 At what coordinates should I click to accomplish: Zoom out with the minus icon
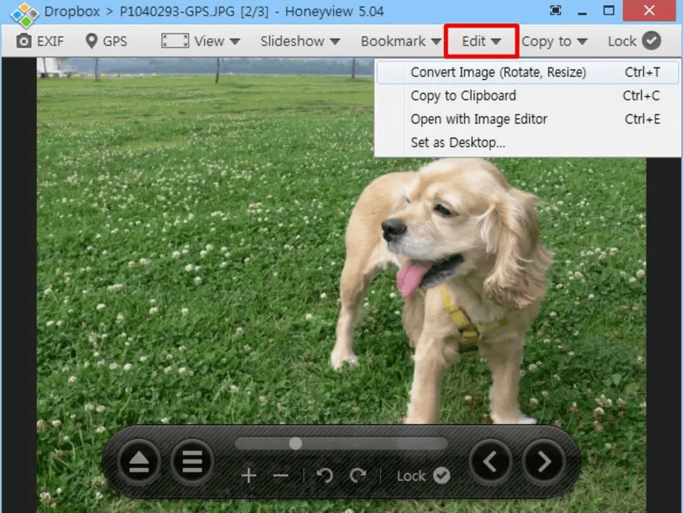280,476
